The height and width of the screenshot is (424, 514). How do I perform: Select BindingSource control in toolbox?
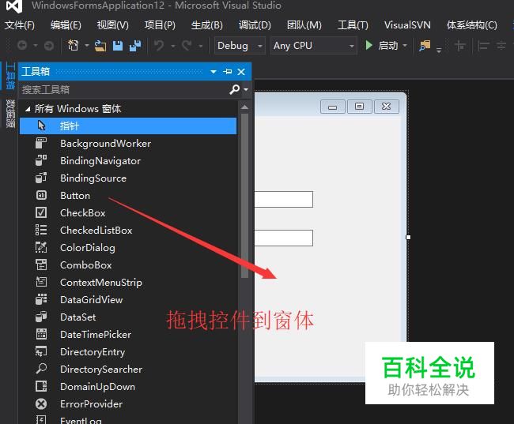(128, 178)
